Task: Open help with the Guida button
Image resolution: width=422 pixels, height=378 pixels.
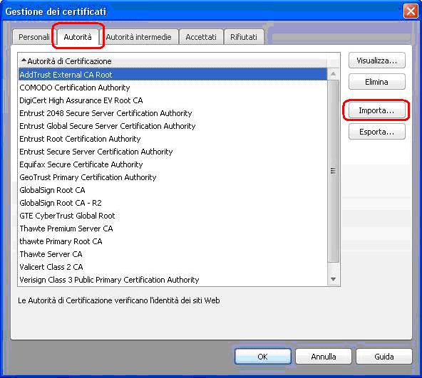Action: tap(384, 357)
